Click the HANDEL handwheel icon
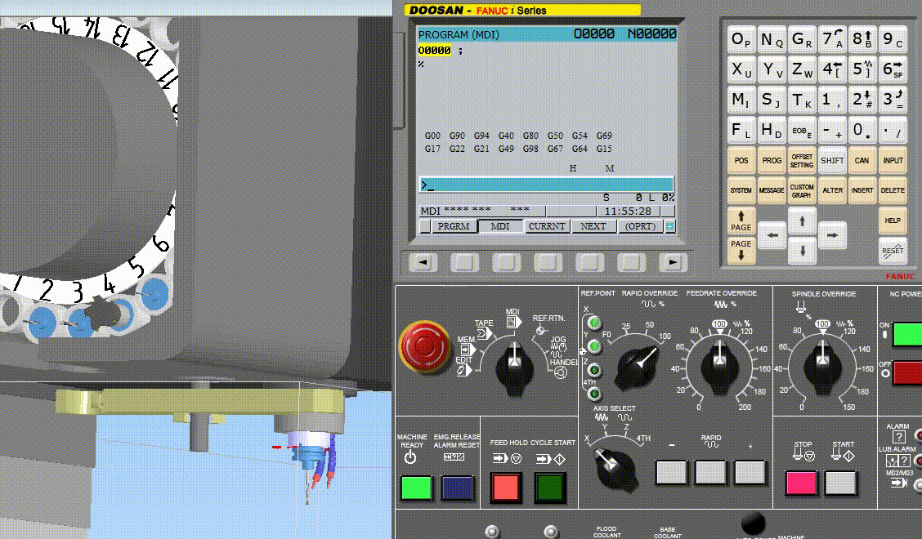Viewport: 922px width, 539px height. [x=561, y=372]
